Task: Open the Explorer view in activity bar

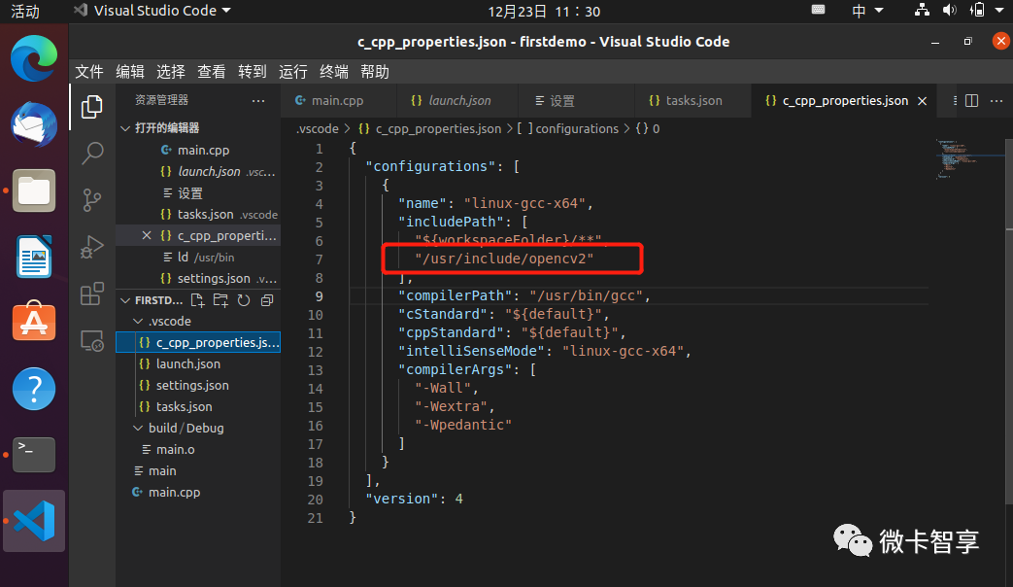Action: [x=91, y=107]
